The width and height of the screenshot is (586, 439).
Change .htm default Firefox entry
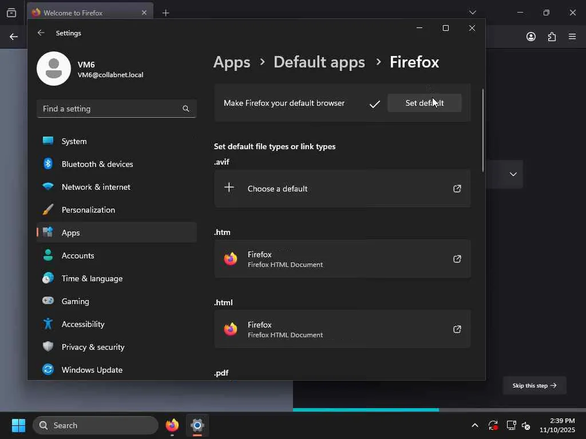tap(342, 259)
